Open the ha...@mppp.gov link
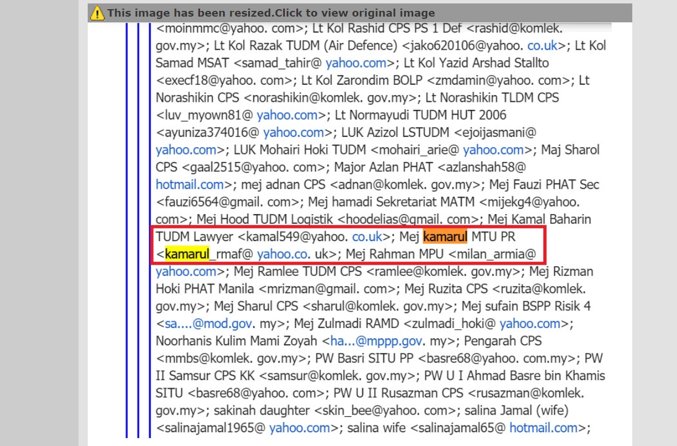The width and height of the screenshot is (677, 446). point(375,341)
